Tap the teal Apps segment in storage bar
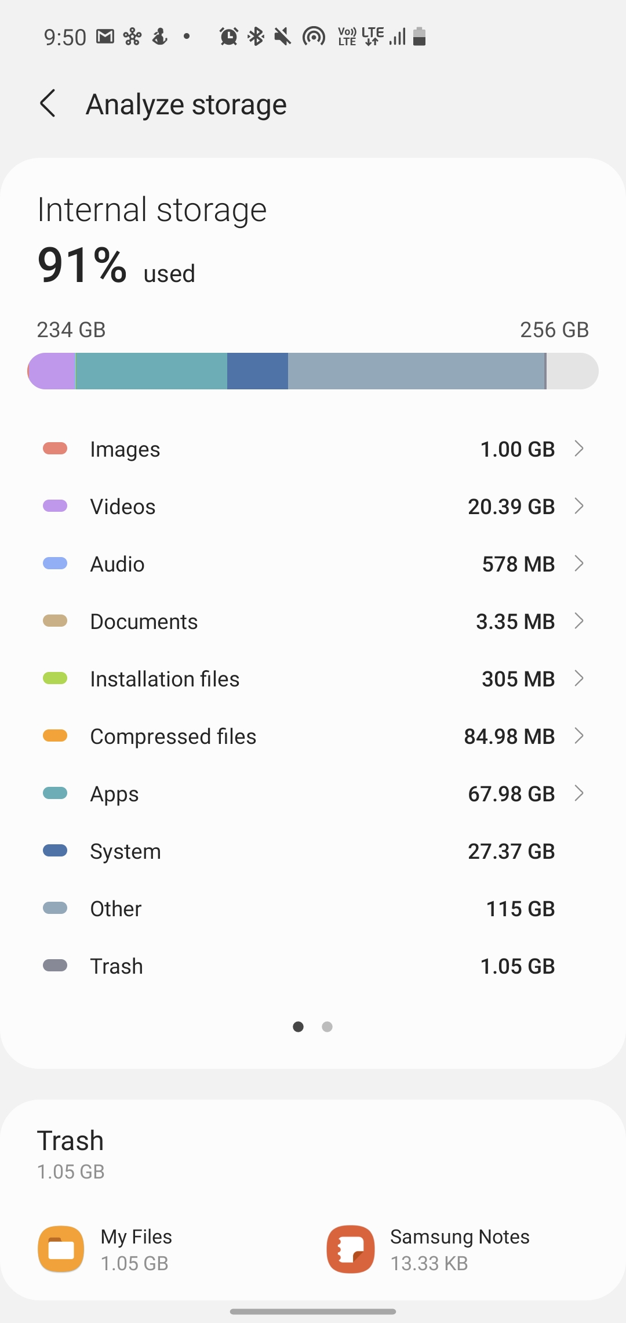Screen dimensions: 626x1323 151,371
